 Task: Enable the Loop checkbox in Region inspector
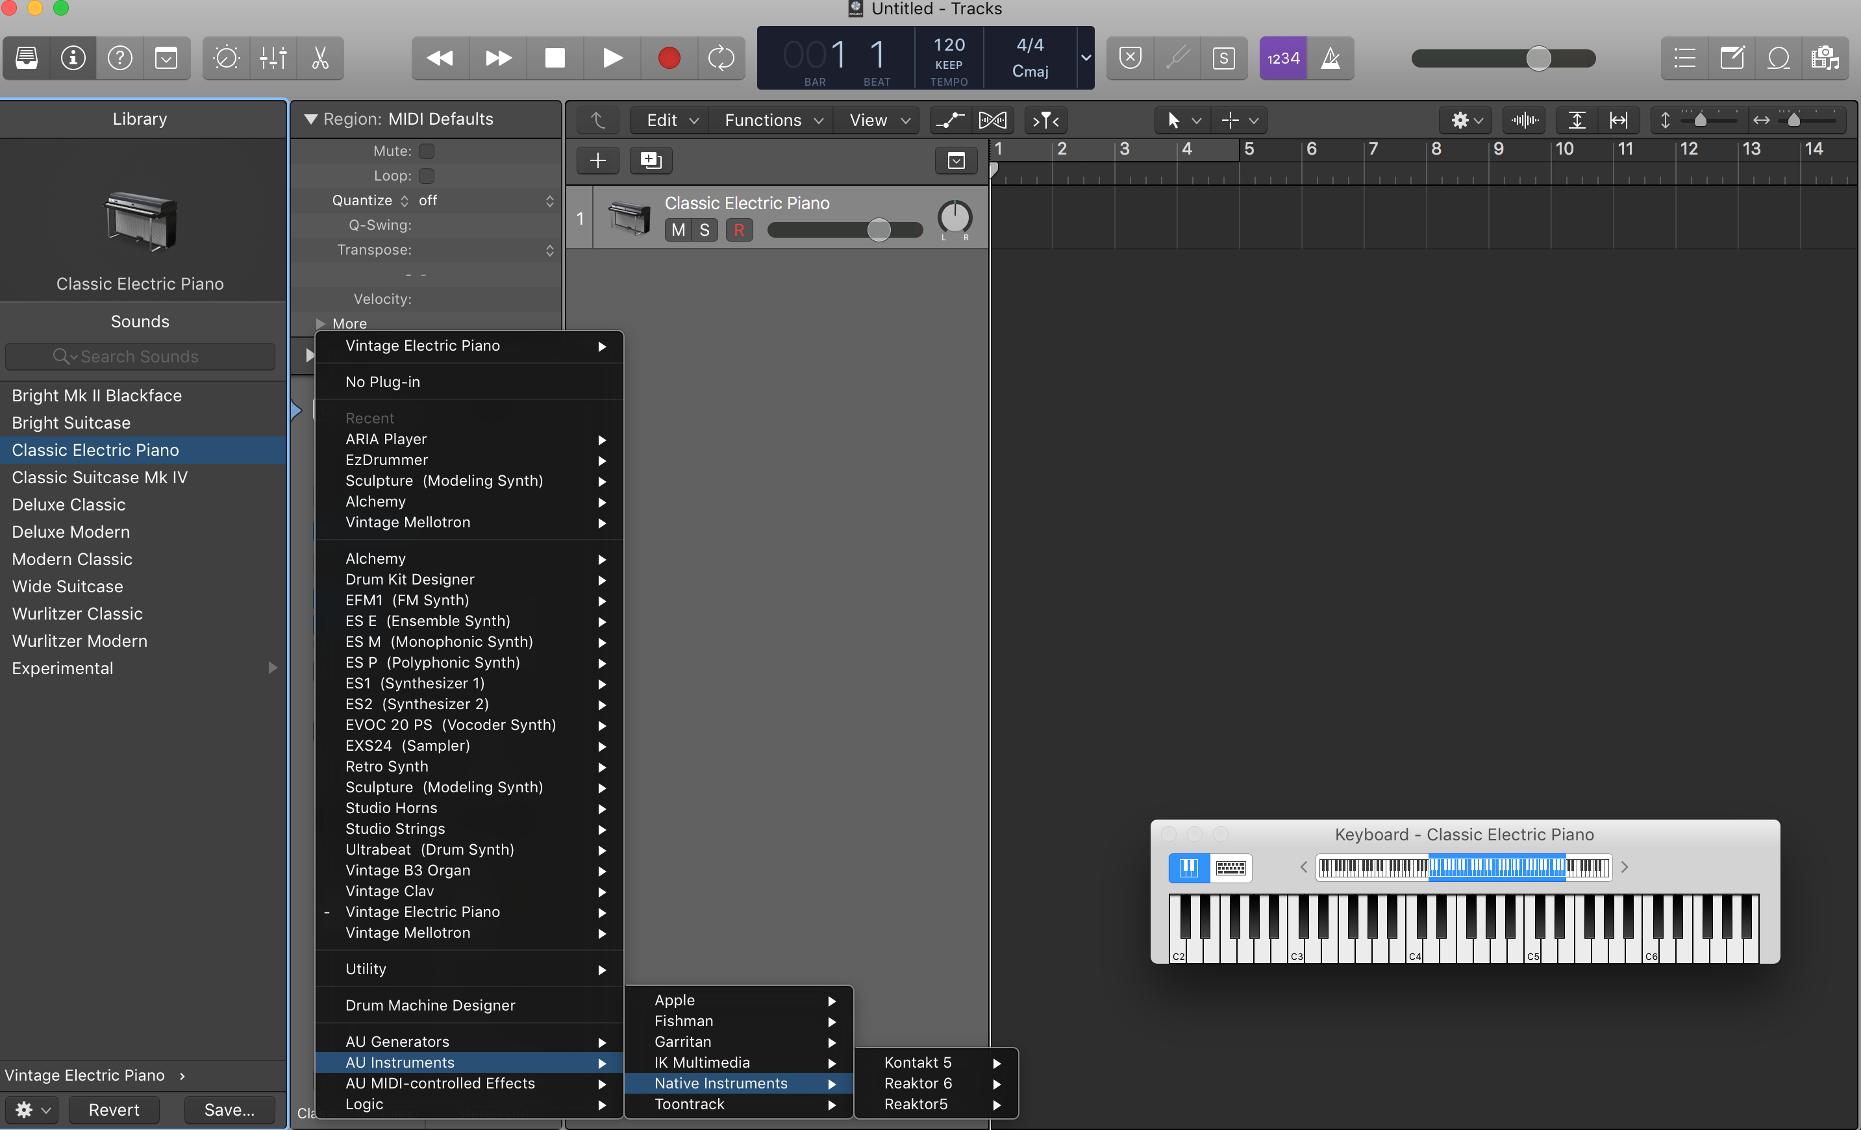click(427, 176)
